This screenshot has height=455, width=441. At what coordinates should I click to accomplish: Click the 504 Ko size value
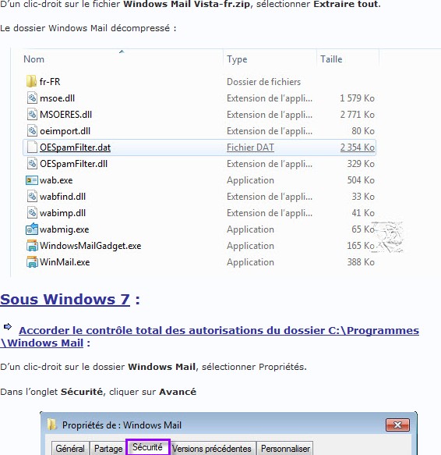click(x=361, y=180)
